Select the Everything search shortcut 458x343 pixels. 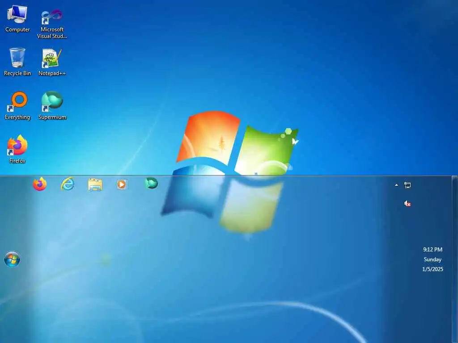pos(17,106)
